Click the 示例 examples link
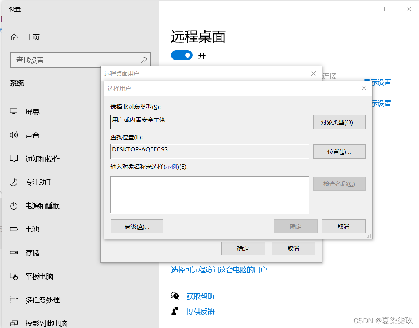The width and height of the screenshot is (419, 328). point(171,166)
